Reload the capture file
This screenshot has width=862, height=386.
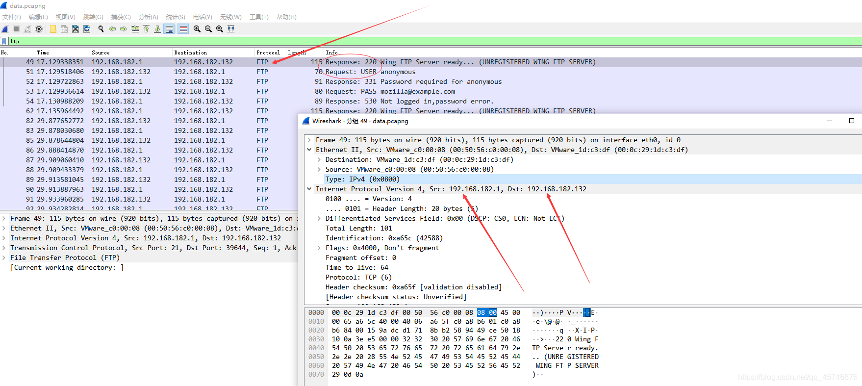pyautogui.click(x=87, y=29)
